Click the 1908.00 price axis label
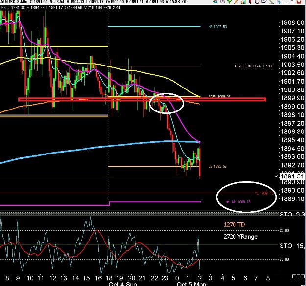The image size is (306, 286). 292,22
